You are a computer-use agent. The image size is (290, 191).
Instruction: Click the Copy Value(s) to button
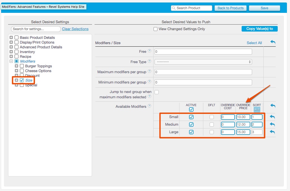(x=260, y=29)
